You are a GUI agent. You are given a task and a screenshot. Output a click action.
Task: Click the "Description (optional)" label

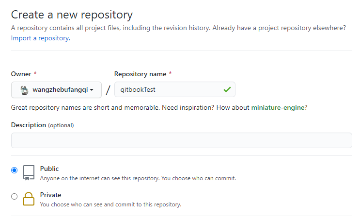coord(43,125)
